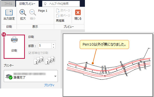
Task: Switch to 印刷プレビュー tab
Action: [27, 4]
